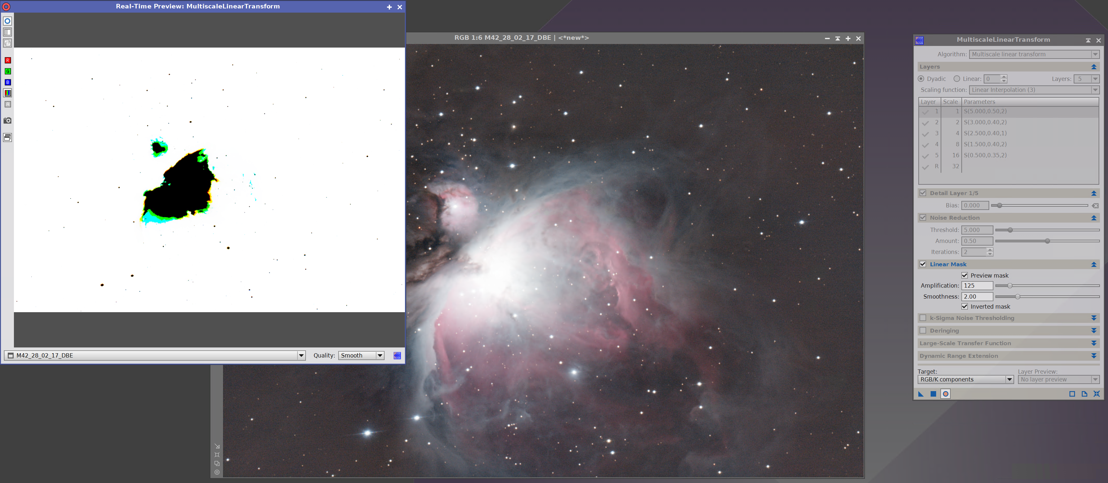Image resolution: width=1108 pixels, height=483 pixels.
Task: Enable the Deringing checkbox
Action: 923,330
